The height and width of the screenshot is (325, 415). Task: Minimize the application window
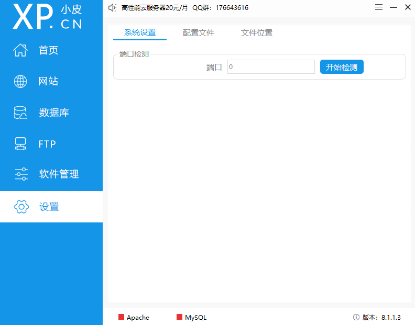[x=393, y=7]
